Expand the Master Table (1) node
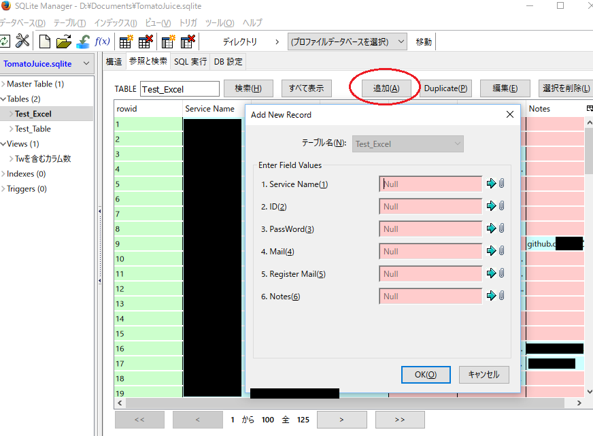The width and height of the screenshot is (593, 436). [3, 84]
